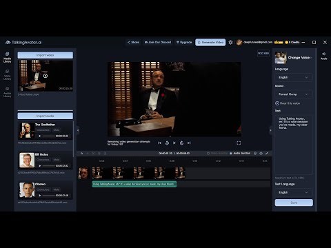The width and height of the screenshot is (331, 248).
Task: Click The Godfather Characters tag
Action: click(x=43, y=130)
